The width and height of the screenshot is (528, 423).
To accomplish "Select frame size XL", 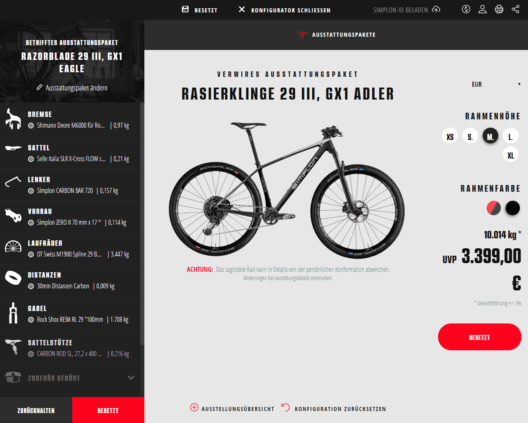I will pyautogui.click(x=510, y=154).
